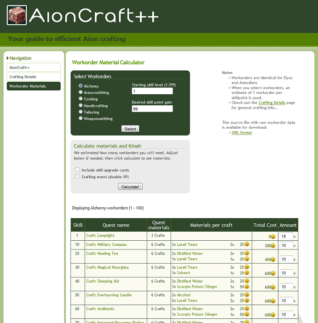Open the Crafting Details navigation item
The image size is (318, 323).
pos(34,77)
